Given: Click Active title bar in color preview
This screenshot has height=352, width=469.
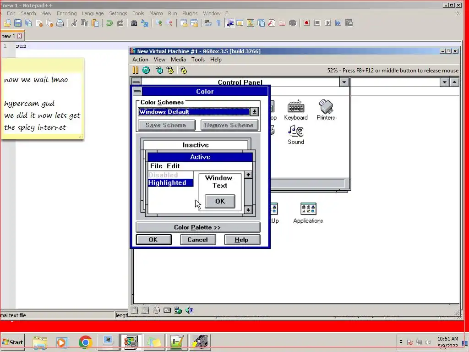Looking at the screenshot, I should pos(200,157).
